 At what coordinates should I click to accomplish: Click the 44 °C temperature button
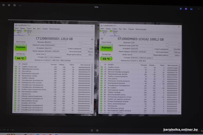point(21,58)
